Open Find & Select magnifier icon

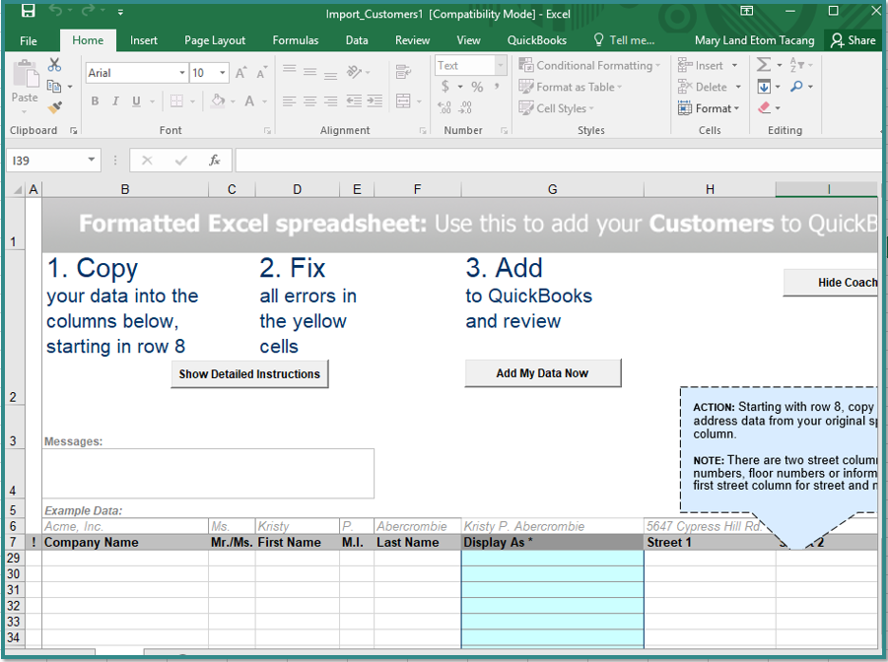tap(797, 86)
